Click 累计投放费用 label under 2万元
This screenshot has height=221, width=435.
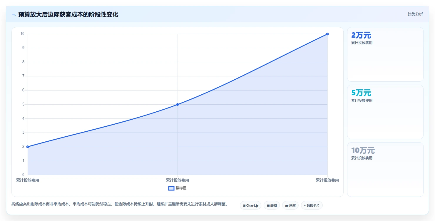[x=362, y=43]
